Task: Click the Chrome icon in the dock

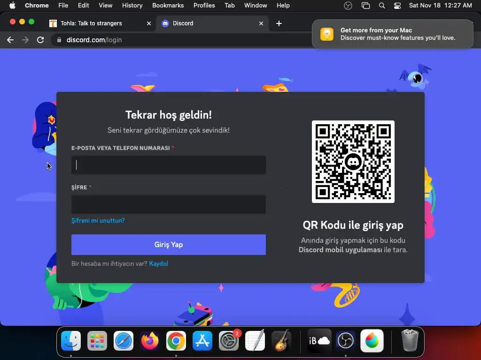Action: [176, 341]
